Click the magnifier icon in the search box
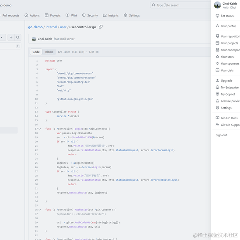This screenshot has height=240, width=240. tap(154, 5)
